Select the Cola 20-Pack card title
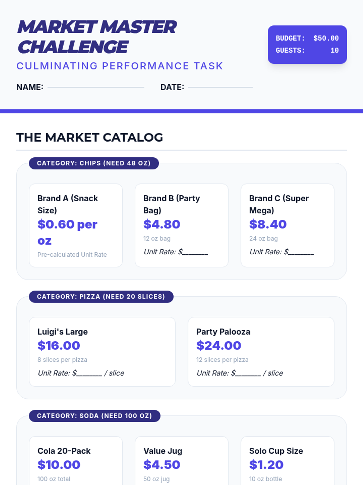363x485 pixels. 64,451
